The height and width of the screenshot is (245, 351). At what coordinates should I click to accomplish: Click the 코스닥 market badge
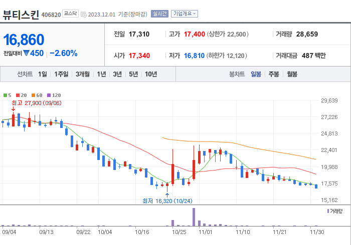70,13
